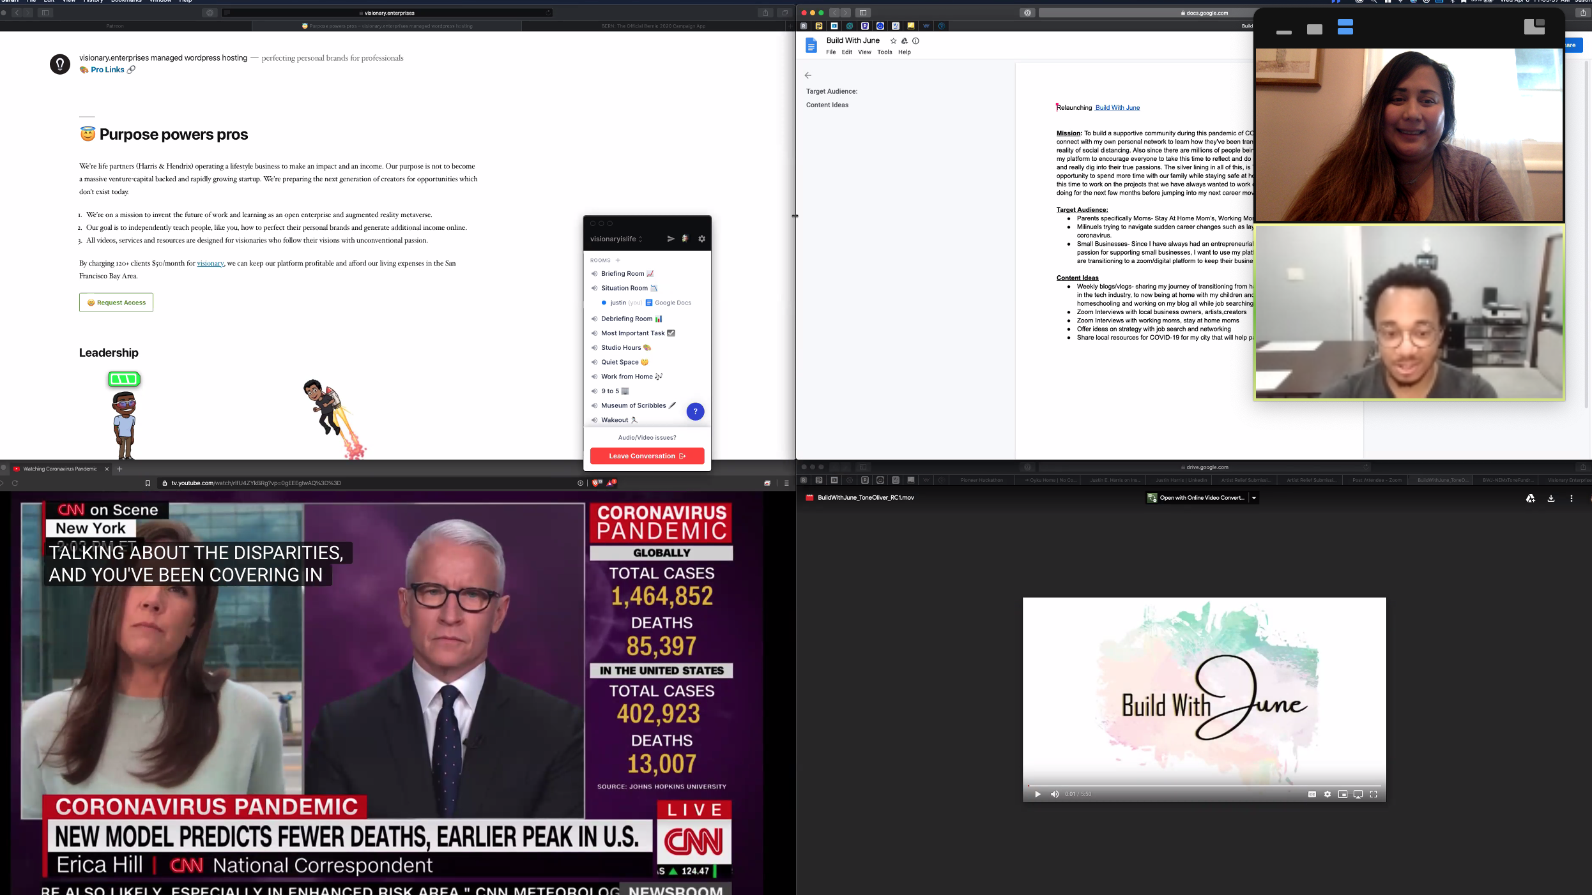The image size is (1592, 895).
Task: Open with Online Video Converter
Action: pyautogui.click(x=1197, y=498)
